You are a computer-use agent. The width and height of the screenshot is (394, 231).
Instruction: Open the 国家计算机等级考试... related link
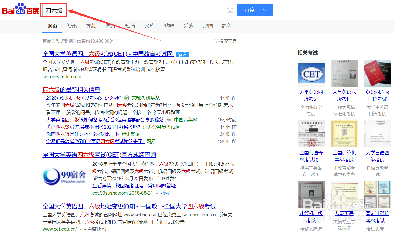377,217
